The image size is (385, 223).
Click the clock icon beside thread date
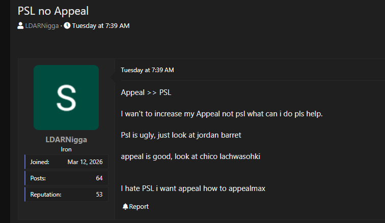[x=67, y=26]
